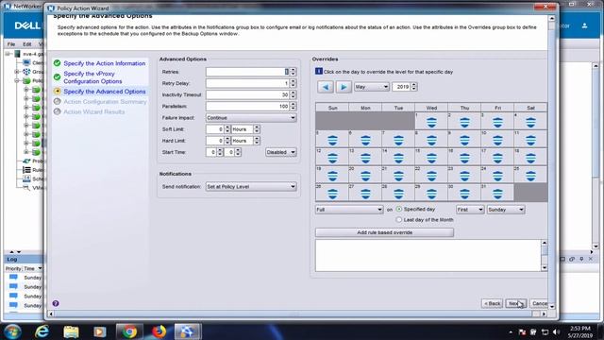The image size is (604, 340).
Task: Click the backup level icon on May 25
Action: [530, 177]
